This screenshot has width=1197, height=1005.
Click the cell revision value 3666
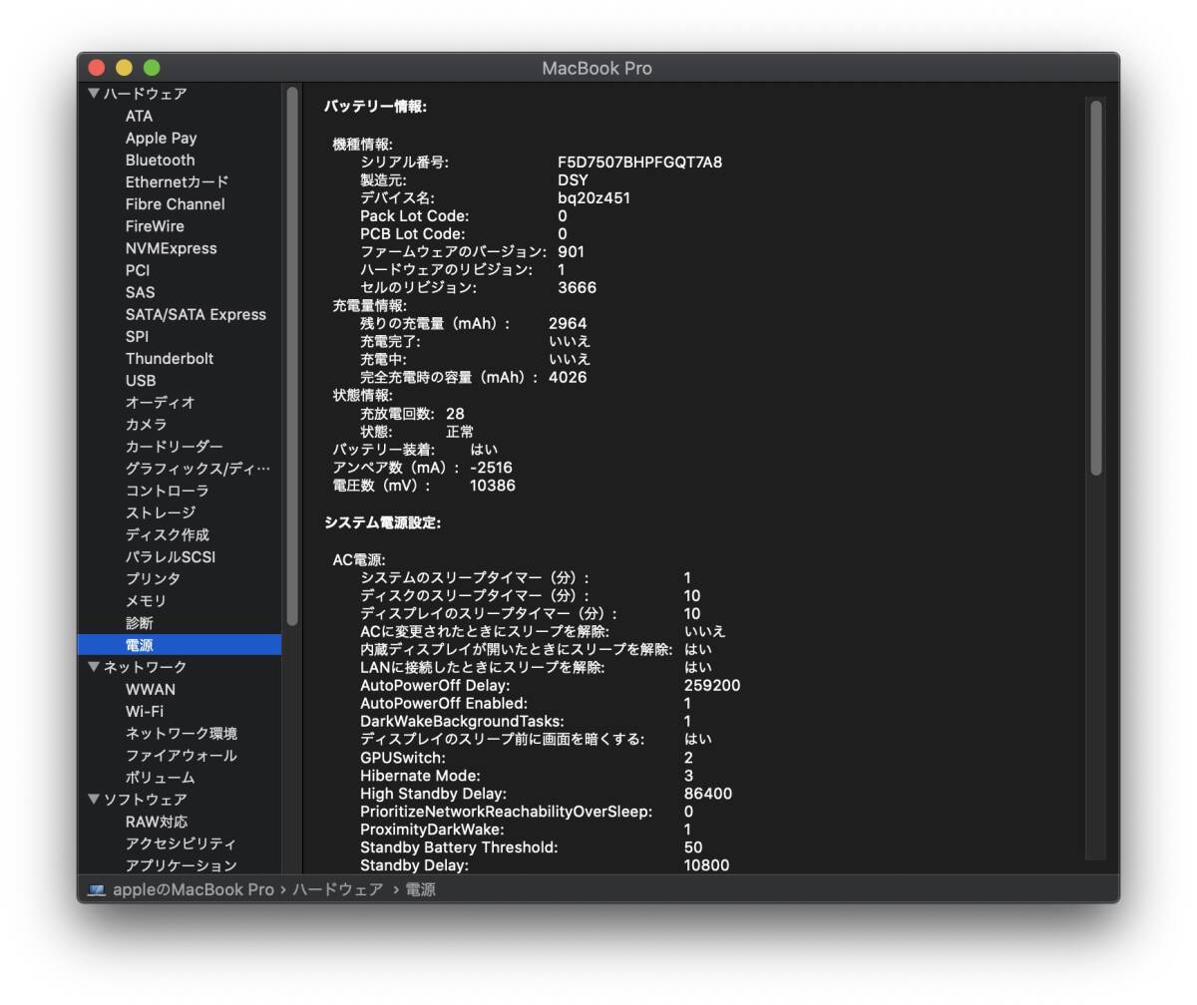click(577, 287)
